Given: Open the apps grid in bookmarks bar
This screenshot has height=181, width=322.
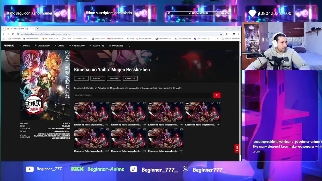Looking at the screenshot, I should [x=4, y=39].
